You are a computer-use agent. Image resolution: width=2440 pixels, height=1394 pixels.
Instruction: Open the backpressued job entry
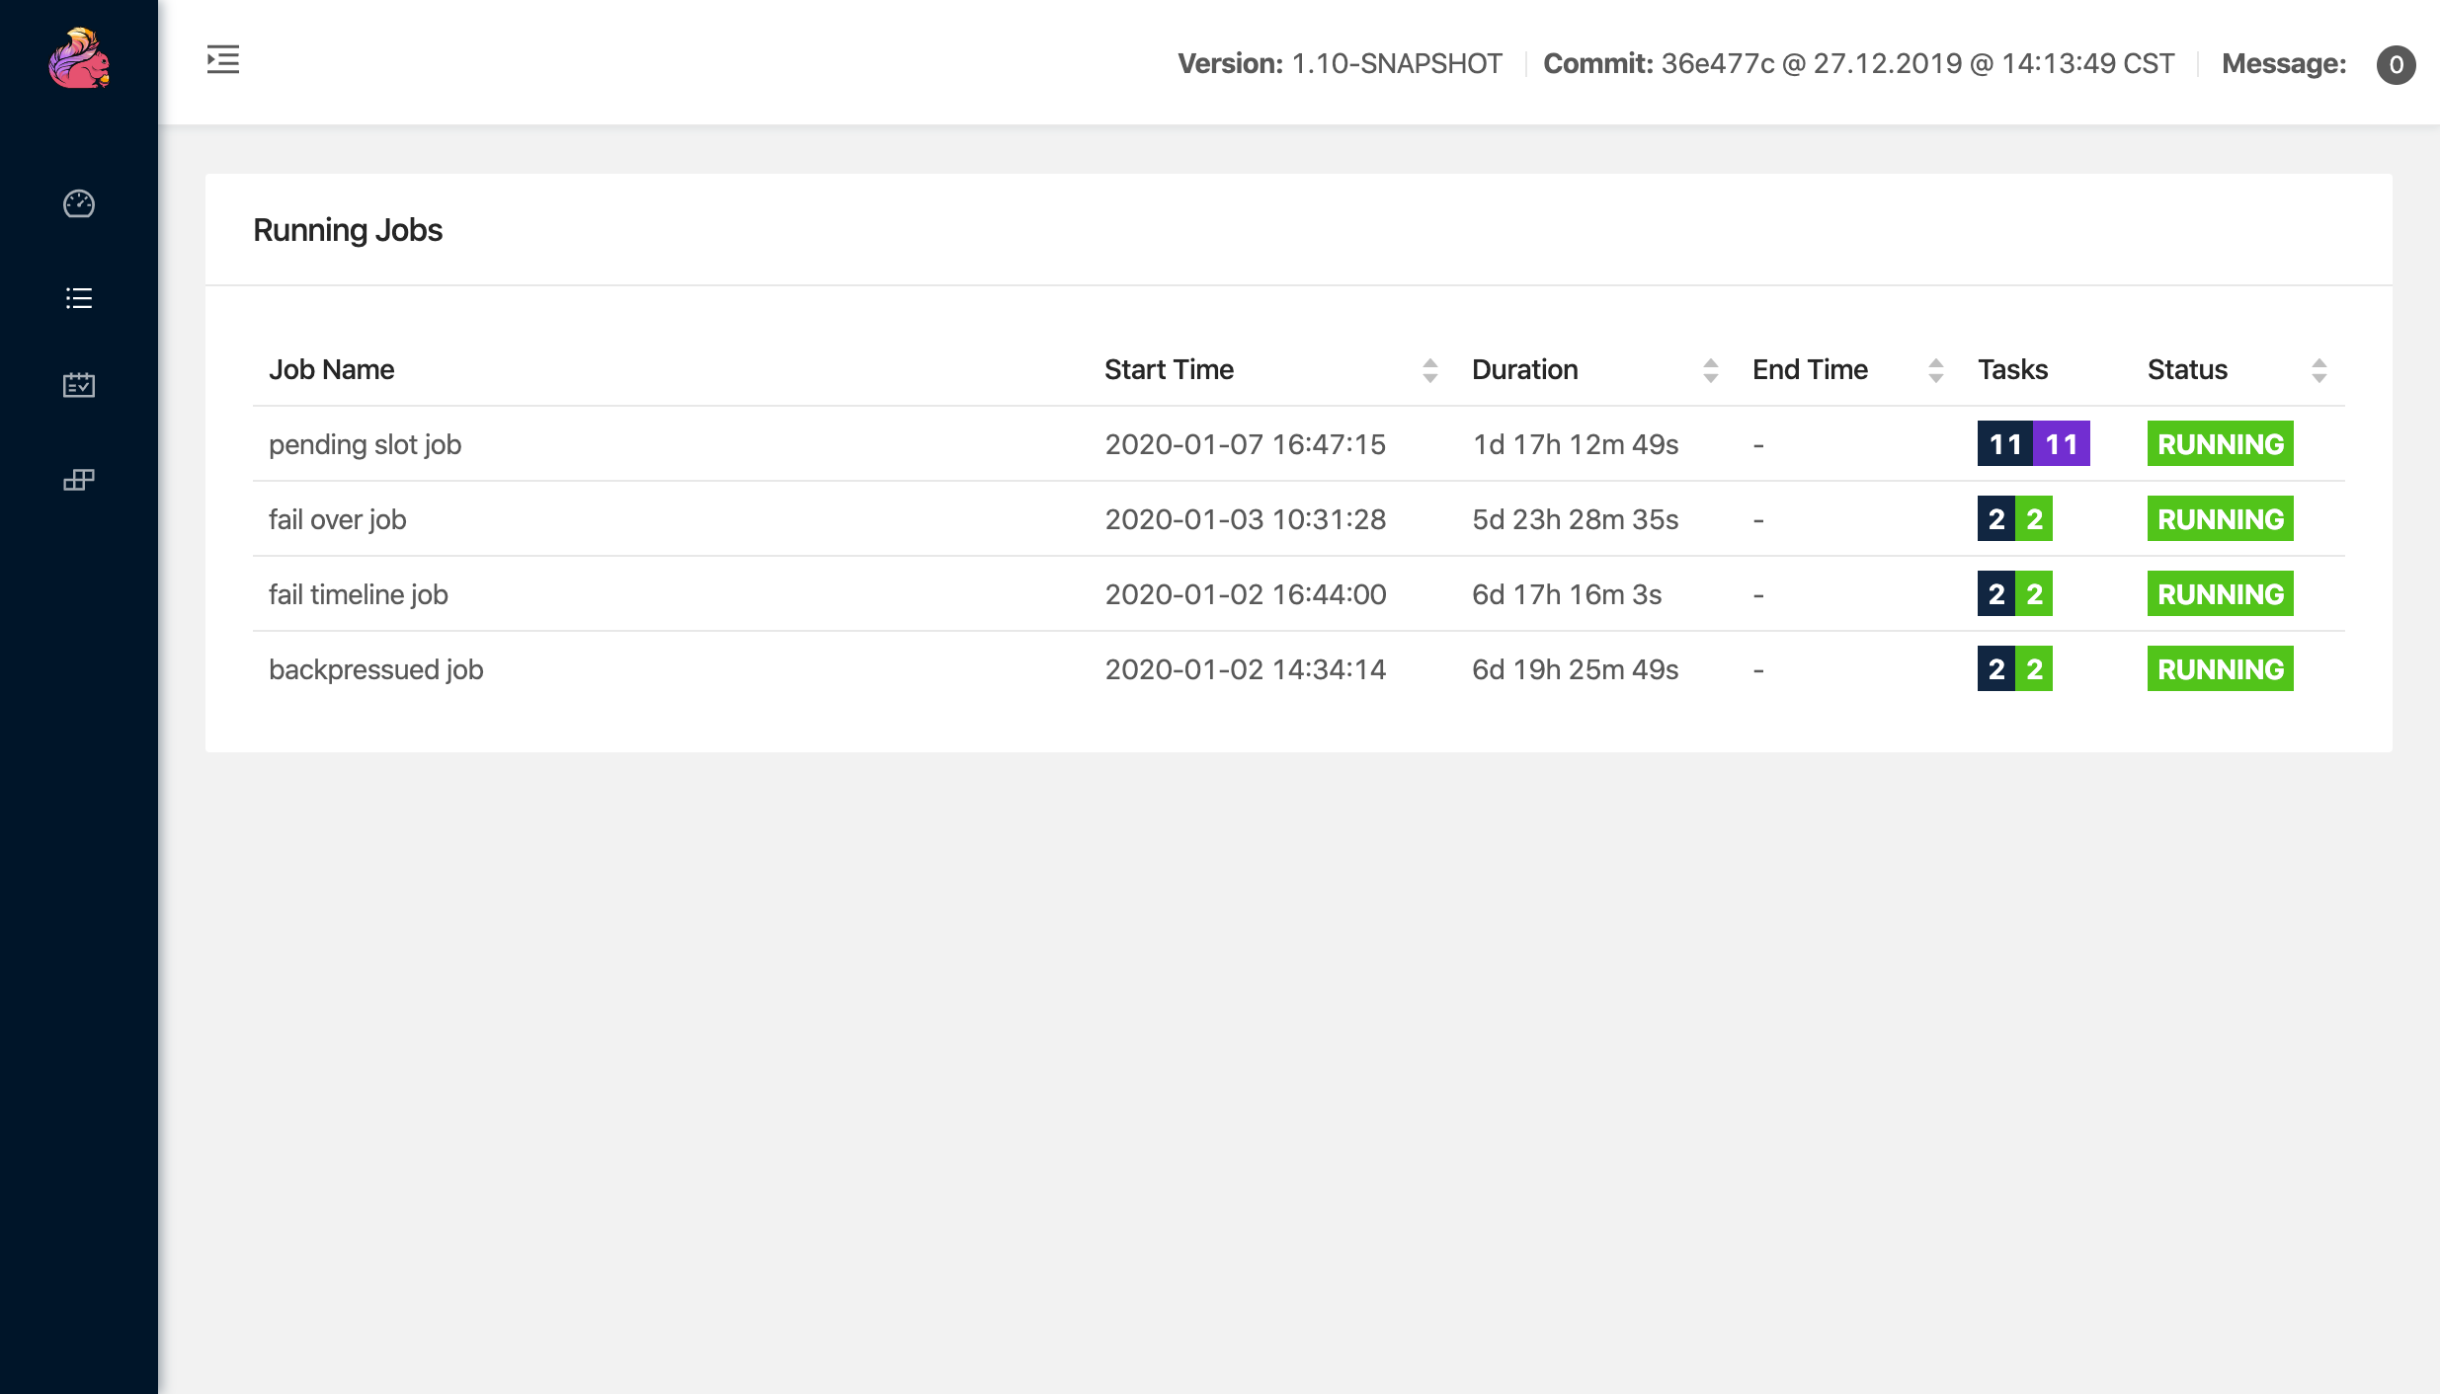point(375,669)
